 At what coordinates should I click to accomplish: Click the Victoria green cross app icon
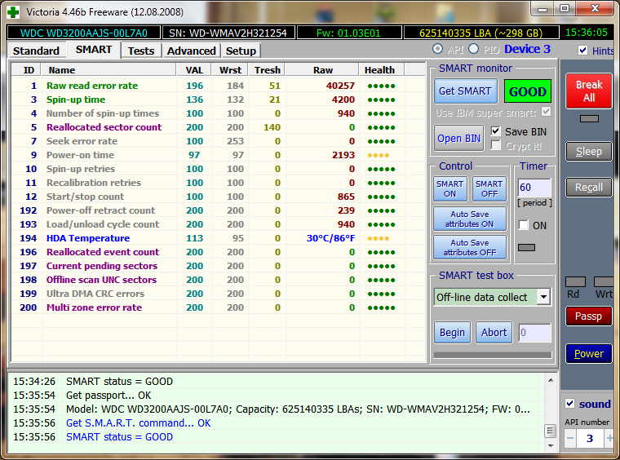pos(12,12)
